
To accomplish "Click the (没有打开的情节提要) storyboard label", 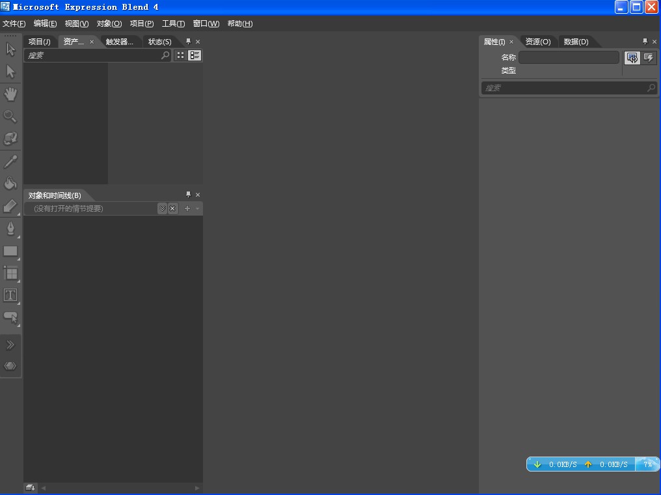I will pos(68,208).
